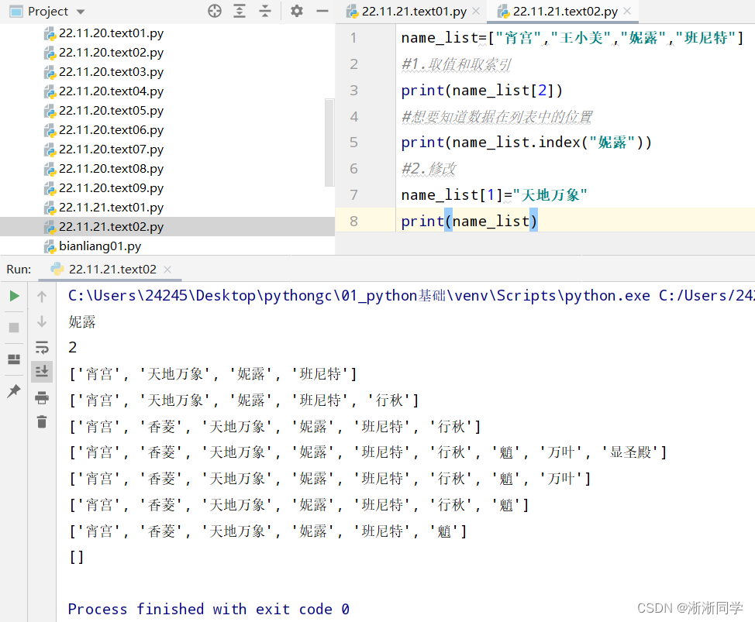The height and width of the screenshot is (622, 755).
Task: Click the Python file icon beside bianliang01.py
Action: coord(50,247)
